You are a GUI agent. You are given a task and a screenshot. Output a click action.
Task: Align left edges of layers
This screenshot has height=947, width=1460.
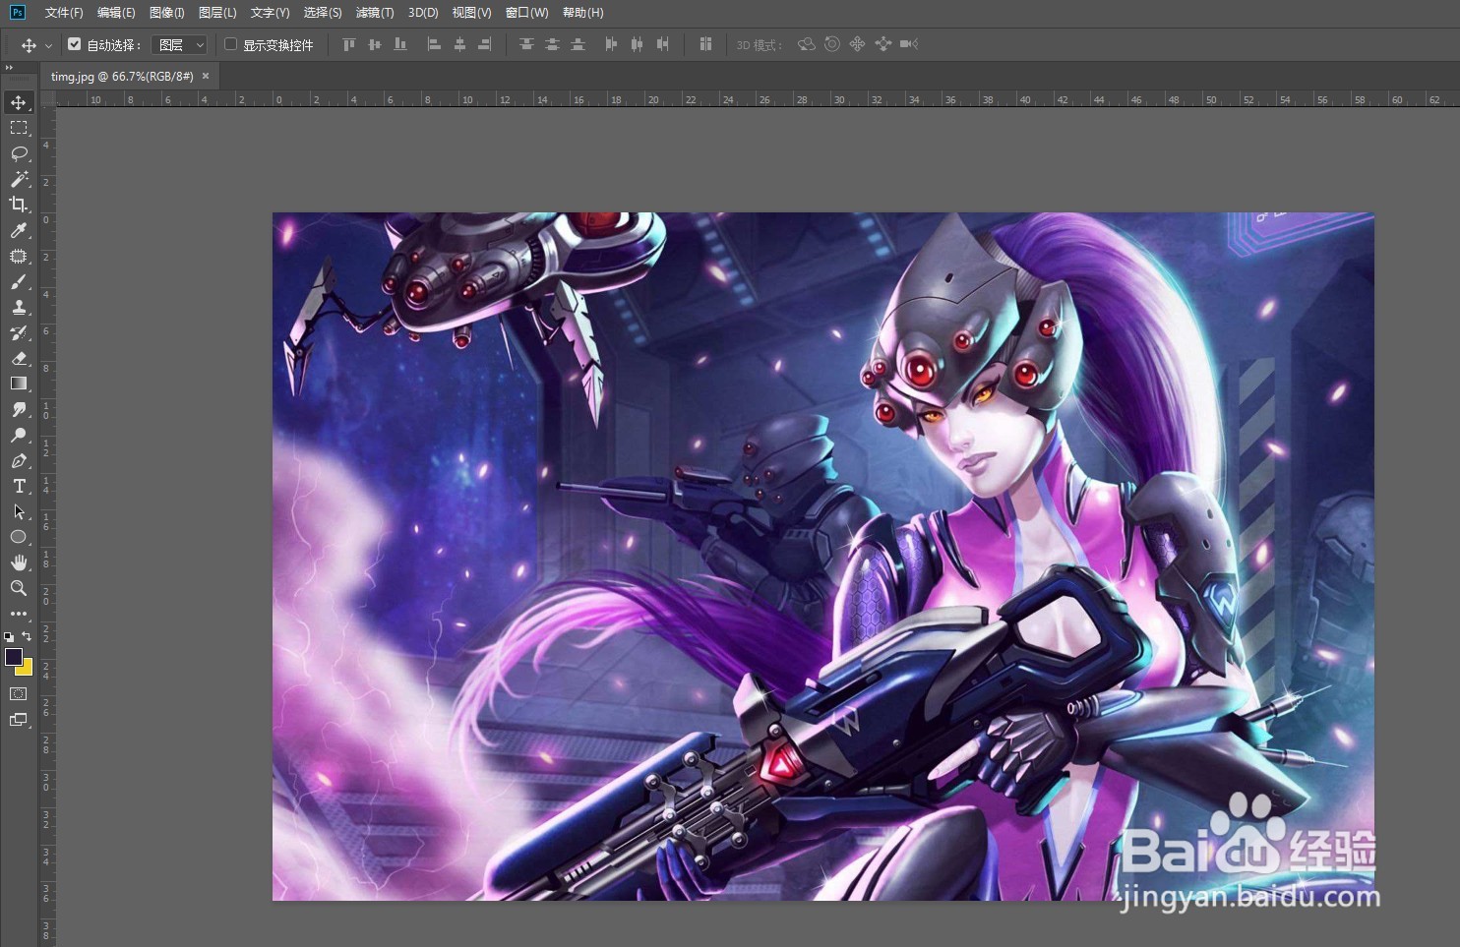tap(434, 44)
